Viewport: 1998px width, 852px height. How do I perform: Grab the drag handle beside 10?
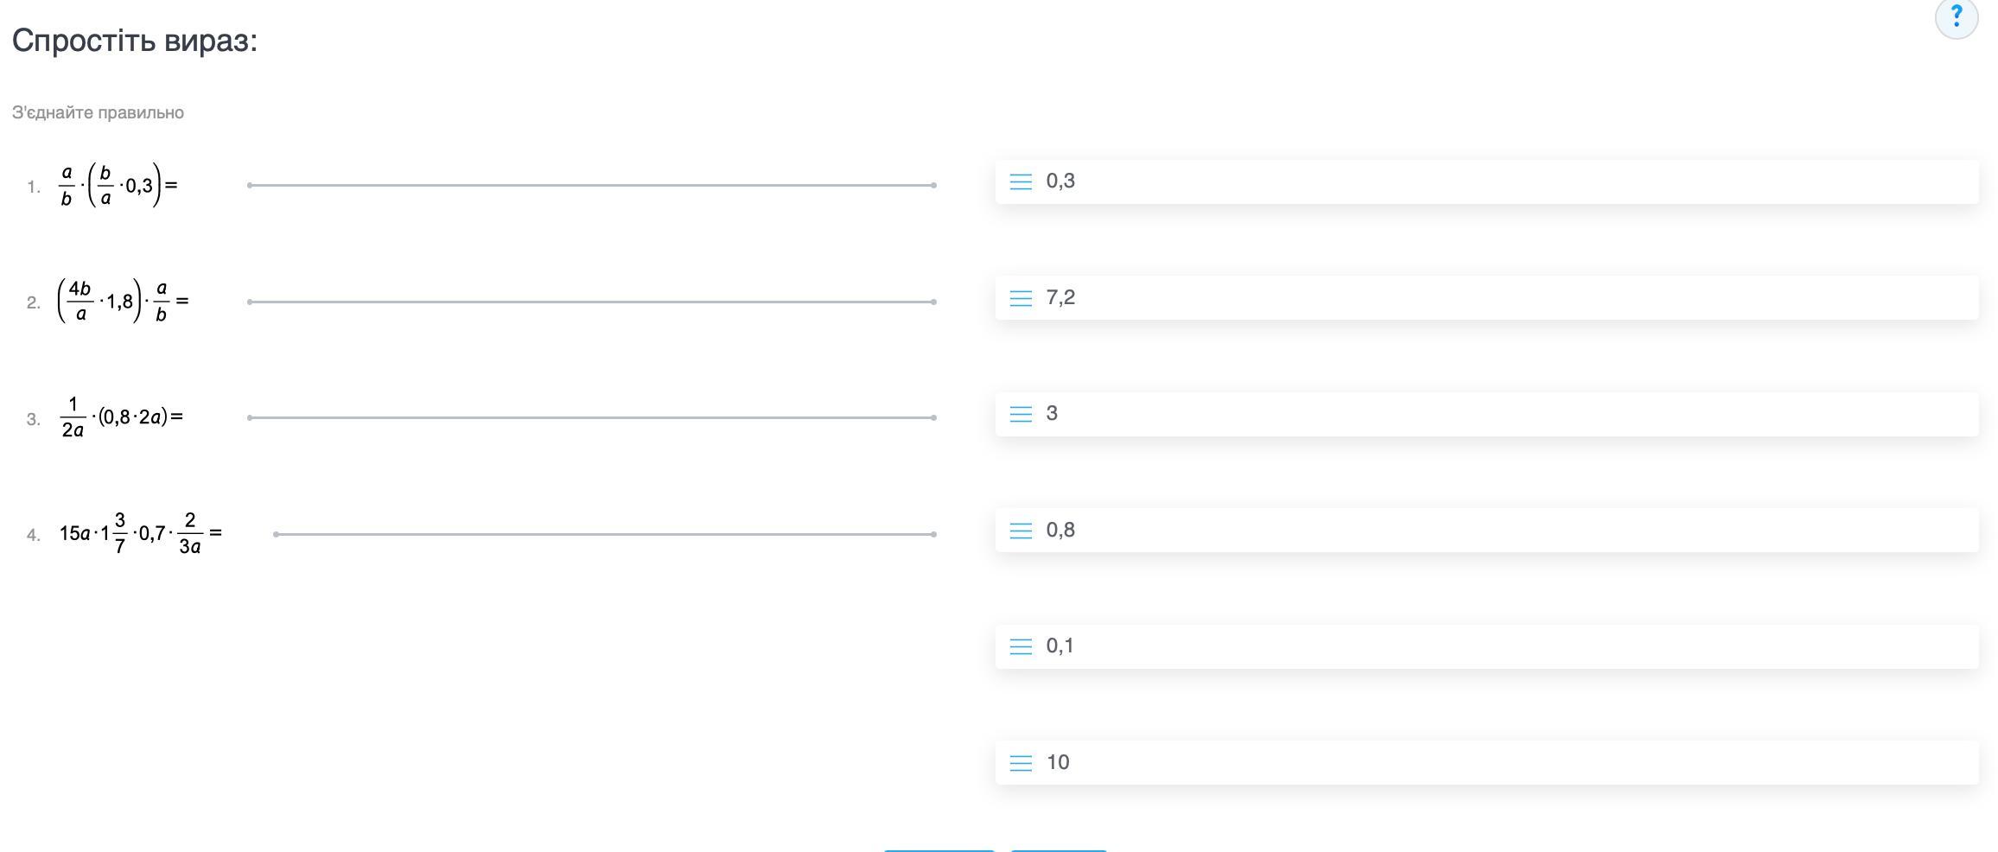coord(1021,763)
